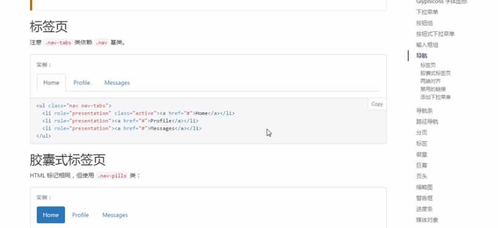Select the Messages pill link
Image resolution: width=498 pixels, height=228 pixels.
[x=115, y=215]
